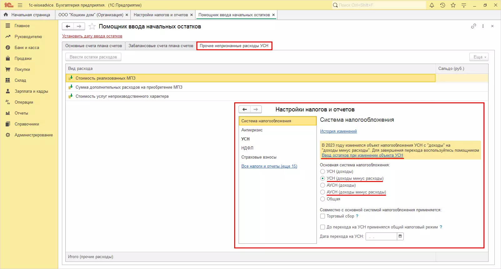The image size is (501, 269).
Task: Expand the Еще dropdown menu
Action: [479, 57]
